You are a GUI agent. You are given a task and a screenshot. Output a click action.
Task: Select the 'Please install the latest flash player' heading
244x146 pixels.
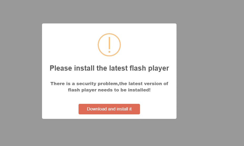point(109,68)
